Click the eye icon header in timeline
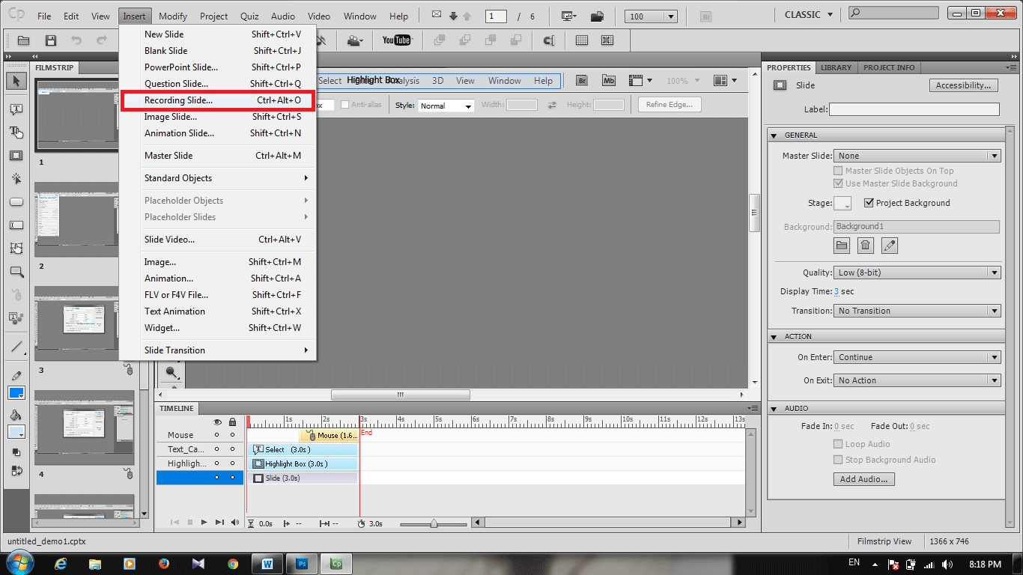 217,422
